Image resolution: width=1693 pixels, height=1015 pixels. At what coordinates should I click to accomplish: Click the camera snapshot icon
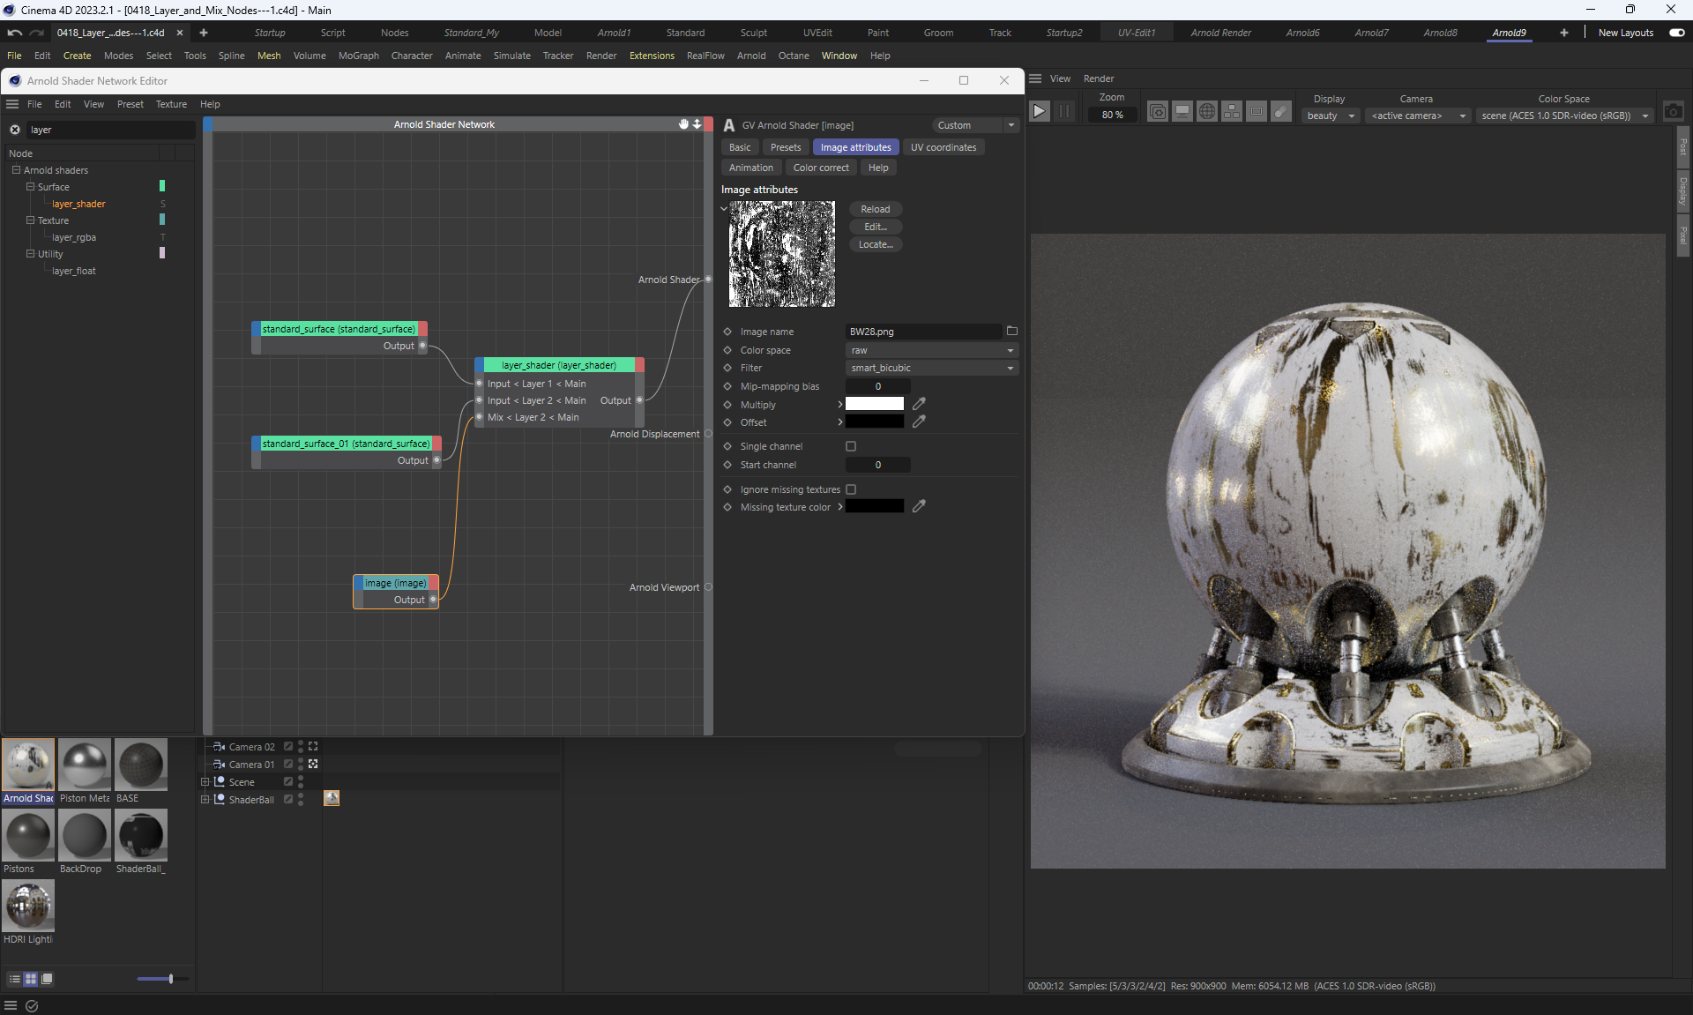tap(1673, 112)
